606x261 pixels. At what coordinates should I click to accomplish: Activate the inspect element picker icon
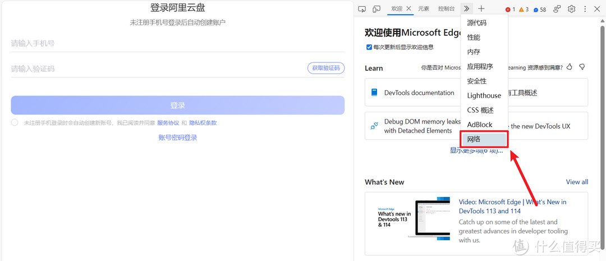click(x=362, y=9)
